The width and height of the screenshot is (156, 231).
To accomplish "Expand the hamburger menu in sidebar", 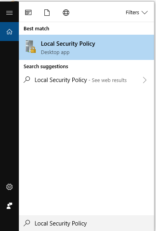I will (9, 13).
